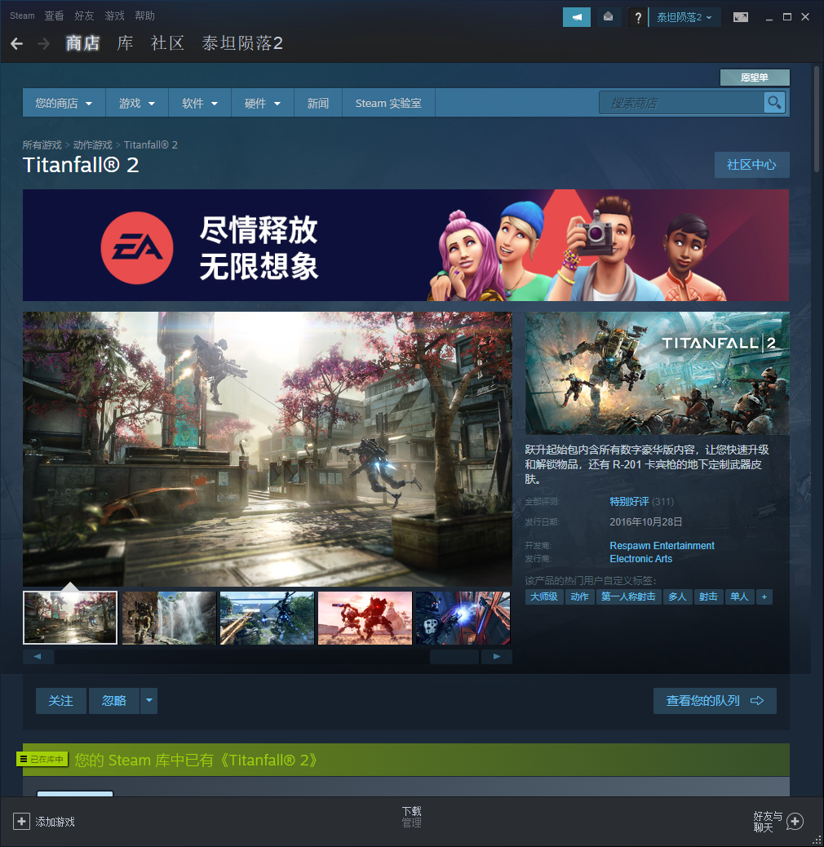This screenshot has height=847, width=824.
Task: Click the add tag plus button
Action: (764, 596)
